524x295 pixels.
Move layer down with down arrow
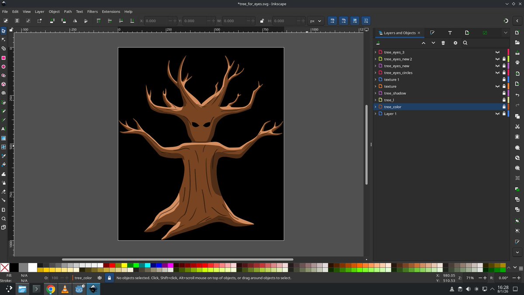click(433, 43)
